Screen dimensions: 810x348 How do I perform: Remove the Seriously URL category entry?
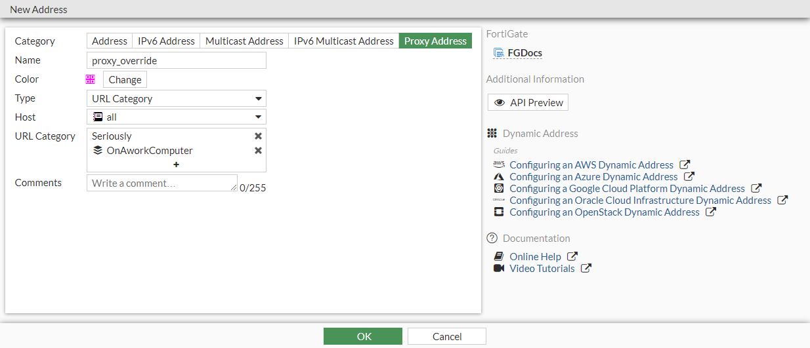(258, 136)
